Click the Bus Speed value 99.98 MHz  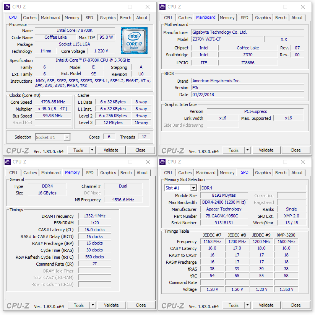(53, 116)
